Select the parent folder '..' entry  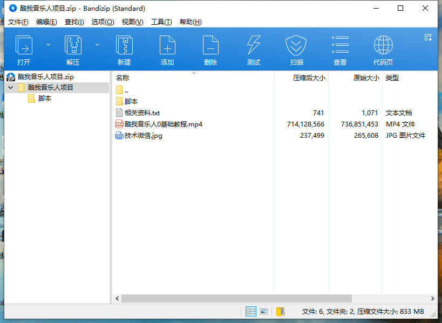point(126,90)
